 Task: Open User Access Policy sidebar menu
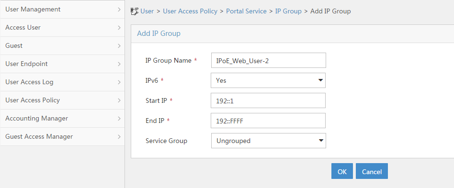point(62,100)
